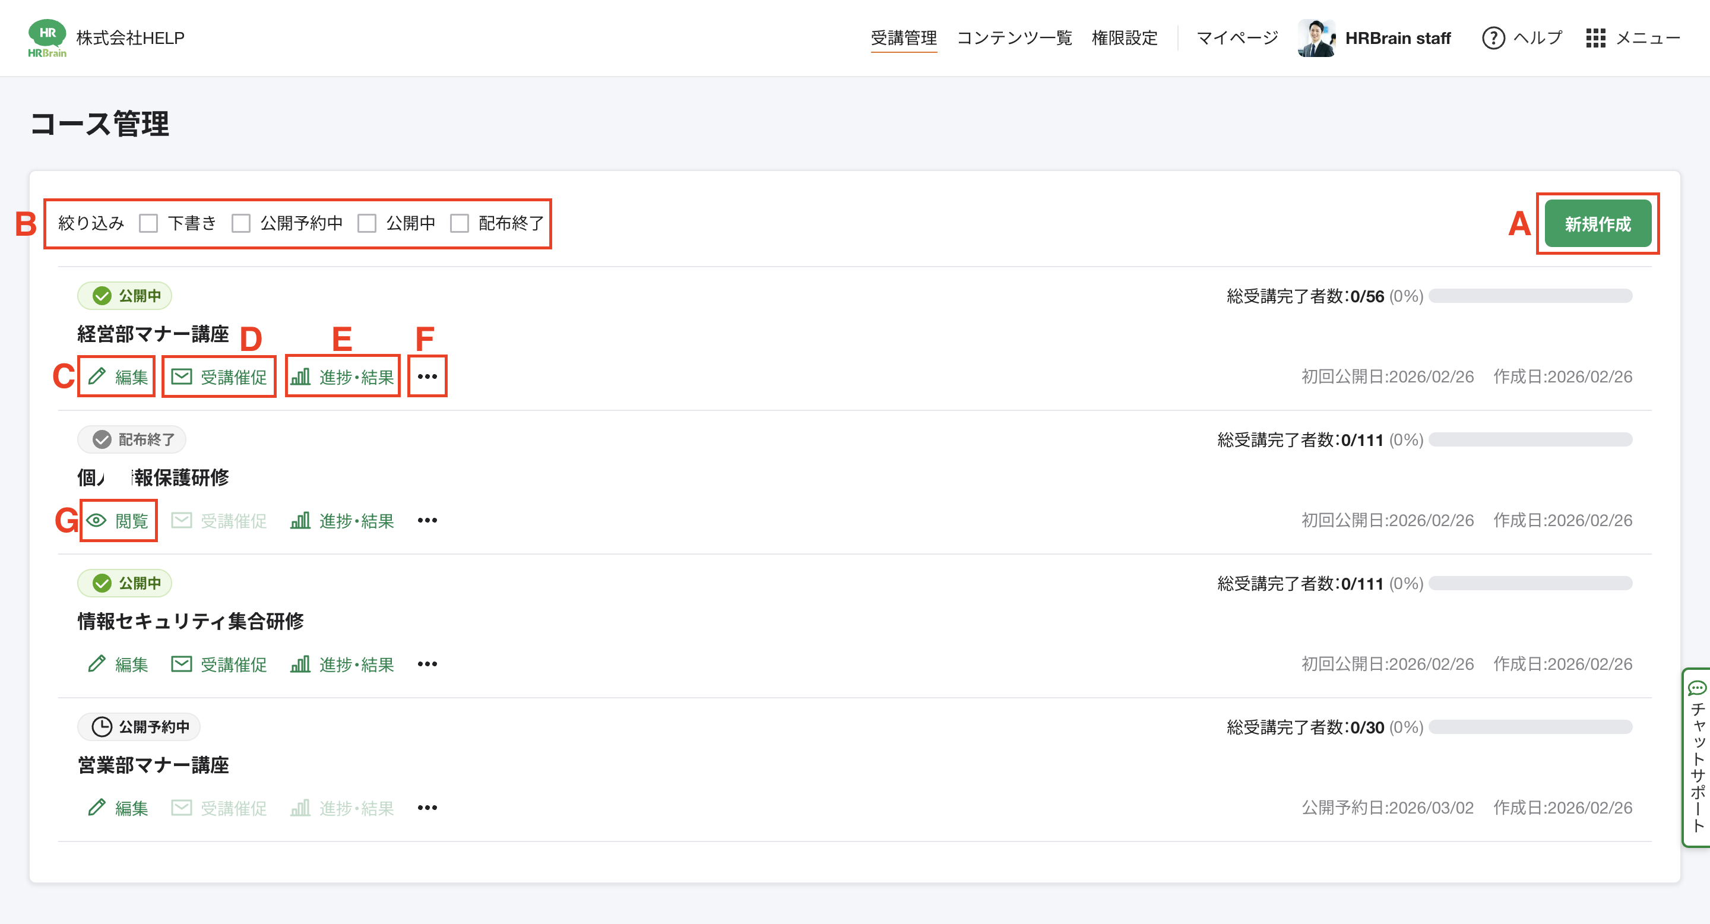1710x924 pixels.
Task: Click the green 新規作成 button
Action: 1597,224
